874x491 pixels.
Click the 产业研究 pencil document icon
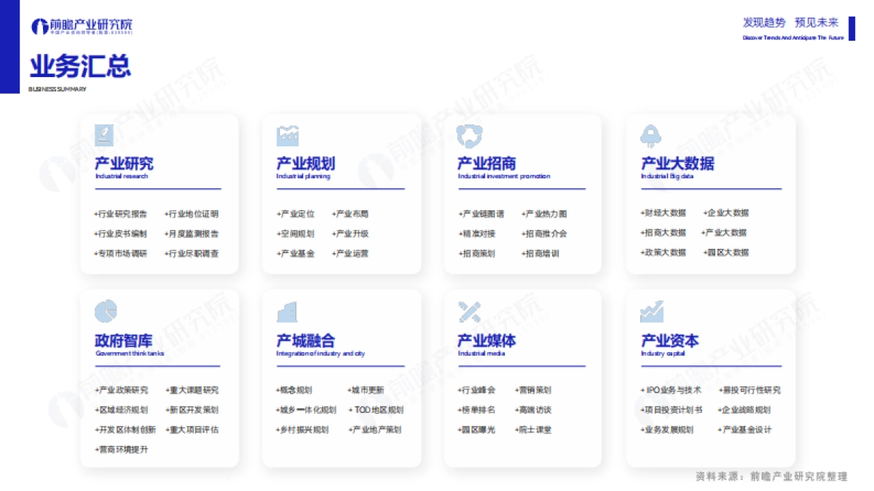tap(104, 135)
